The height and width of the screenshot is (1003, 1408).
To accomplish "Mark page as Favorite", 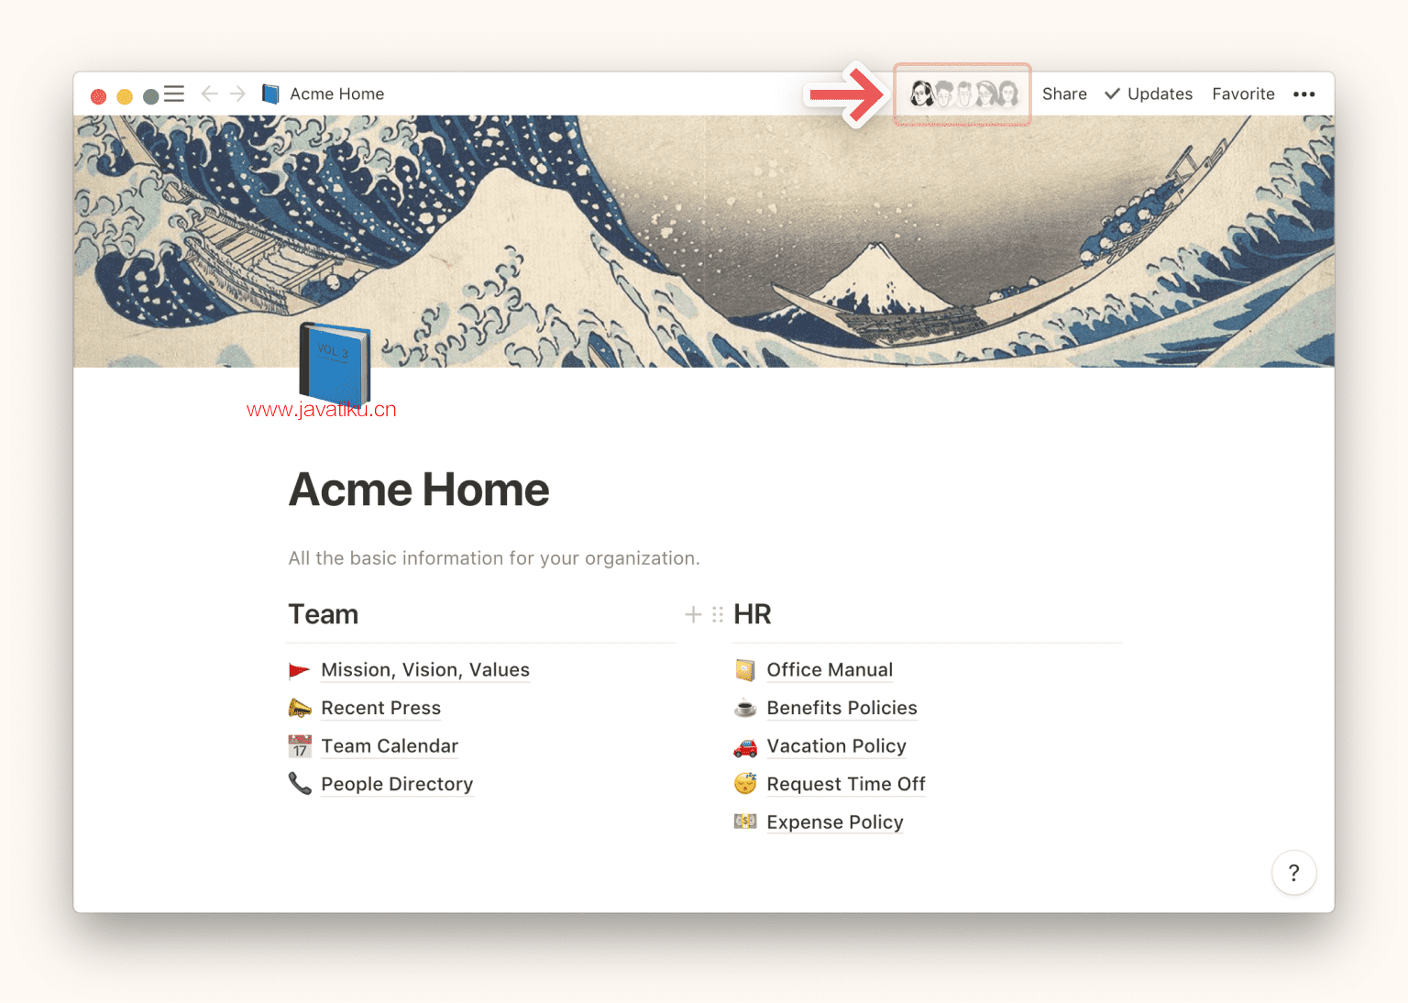I will pyautogui.click(x=1243, y=94).
